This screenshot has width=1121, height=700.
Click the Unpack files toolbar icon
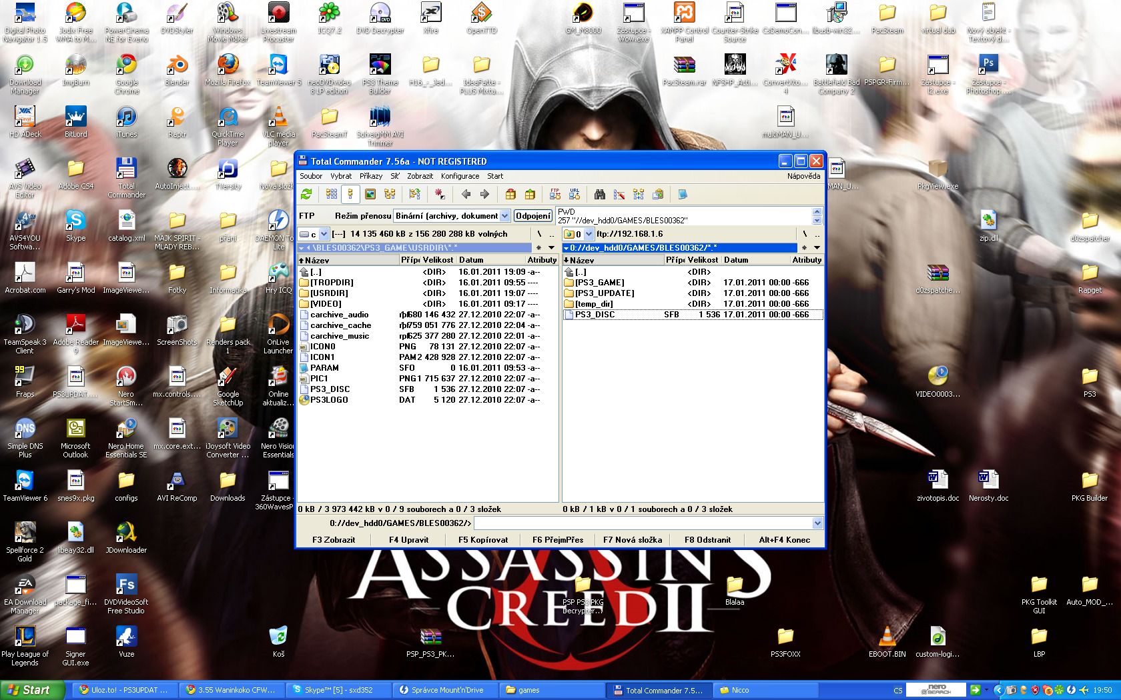(530, 195)
